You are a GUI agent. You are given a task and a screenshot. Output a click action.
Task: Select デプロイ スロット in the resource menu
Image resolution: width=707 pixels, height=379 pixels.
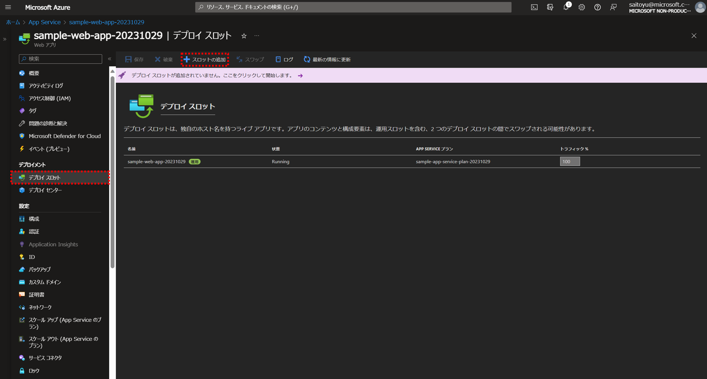pos(60,178)
